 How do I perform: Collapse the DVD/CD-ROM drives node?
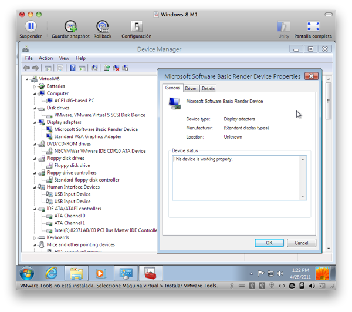(x=35, y=144)
